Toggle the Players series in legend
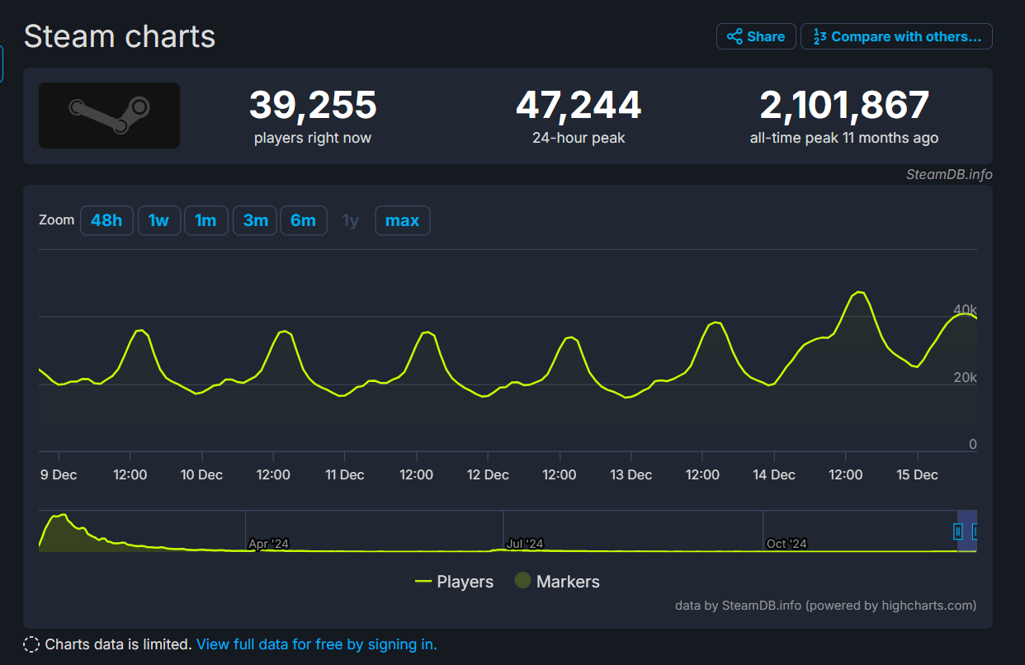 click(x=454, y=582)
